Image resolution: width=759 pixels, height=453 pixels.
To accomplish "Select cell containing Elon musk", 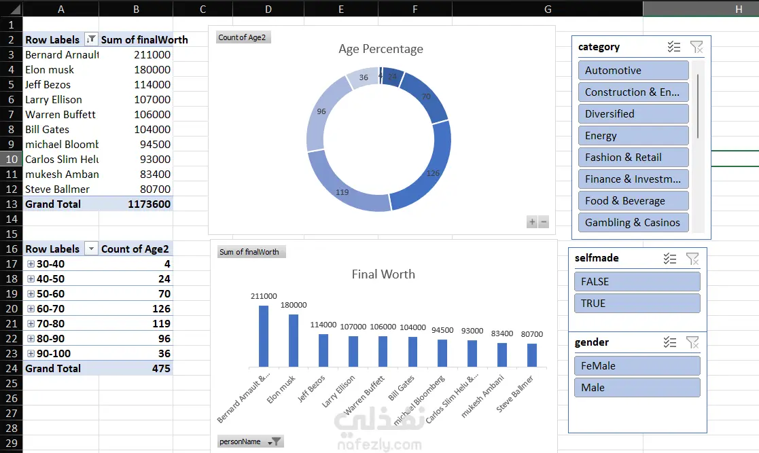I will (61, 70).
